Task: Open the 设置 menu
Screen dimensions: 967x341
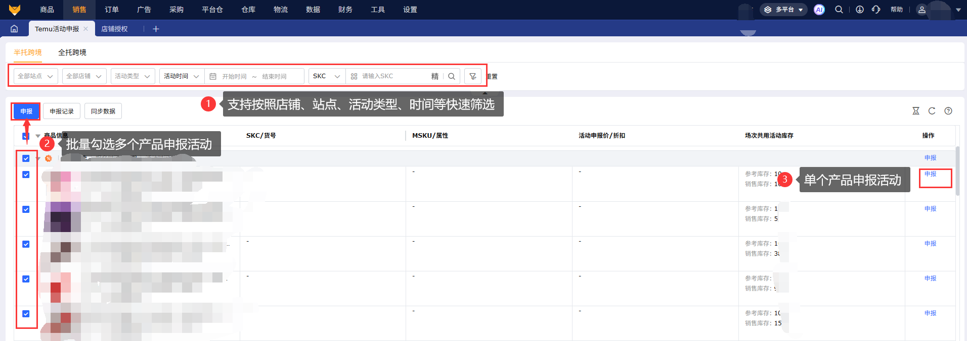Action: 410,10
